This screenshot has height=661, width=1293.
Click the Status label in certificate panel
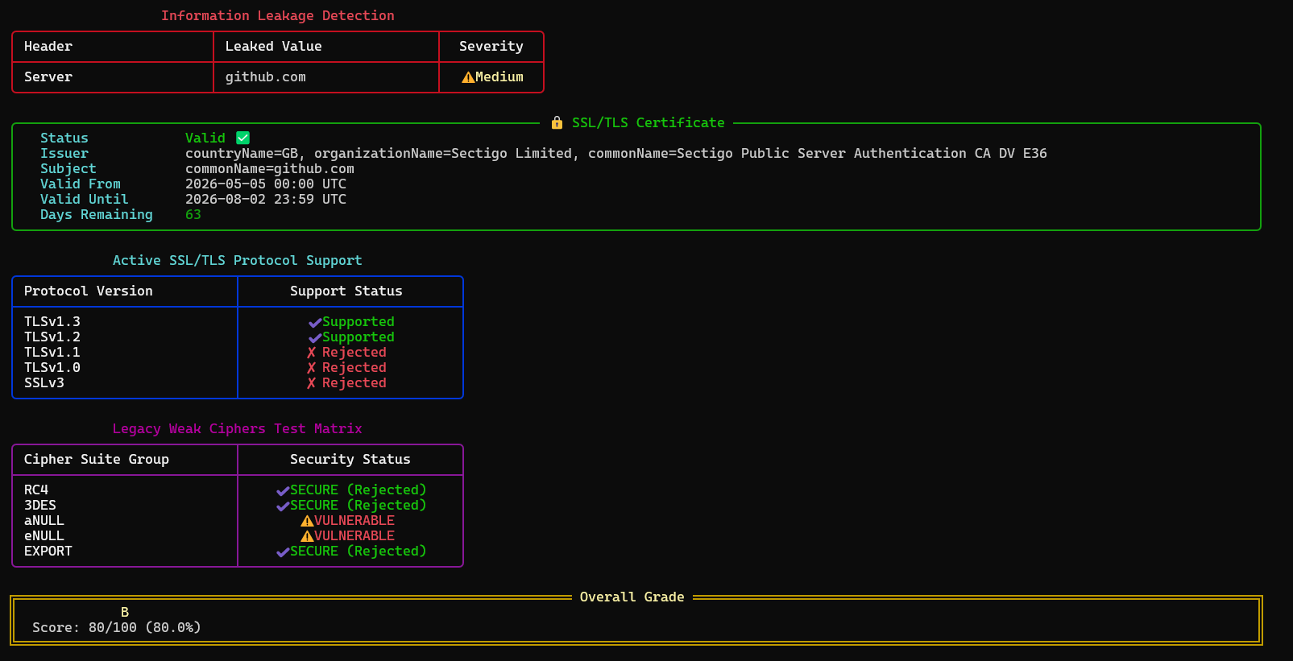(64, 138)
